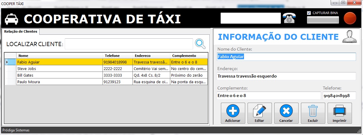
Task: Select the Paulo Moura row
Action: point(106,82)
